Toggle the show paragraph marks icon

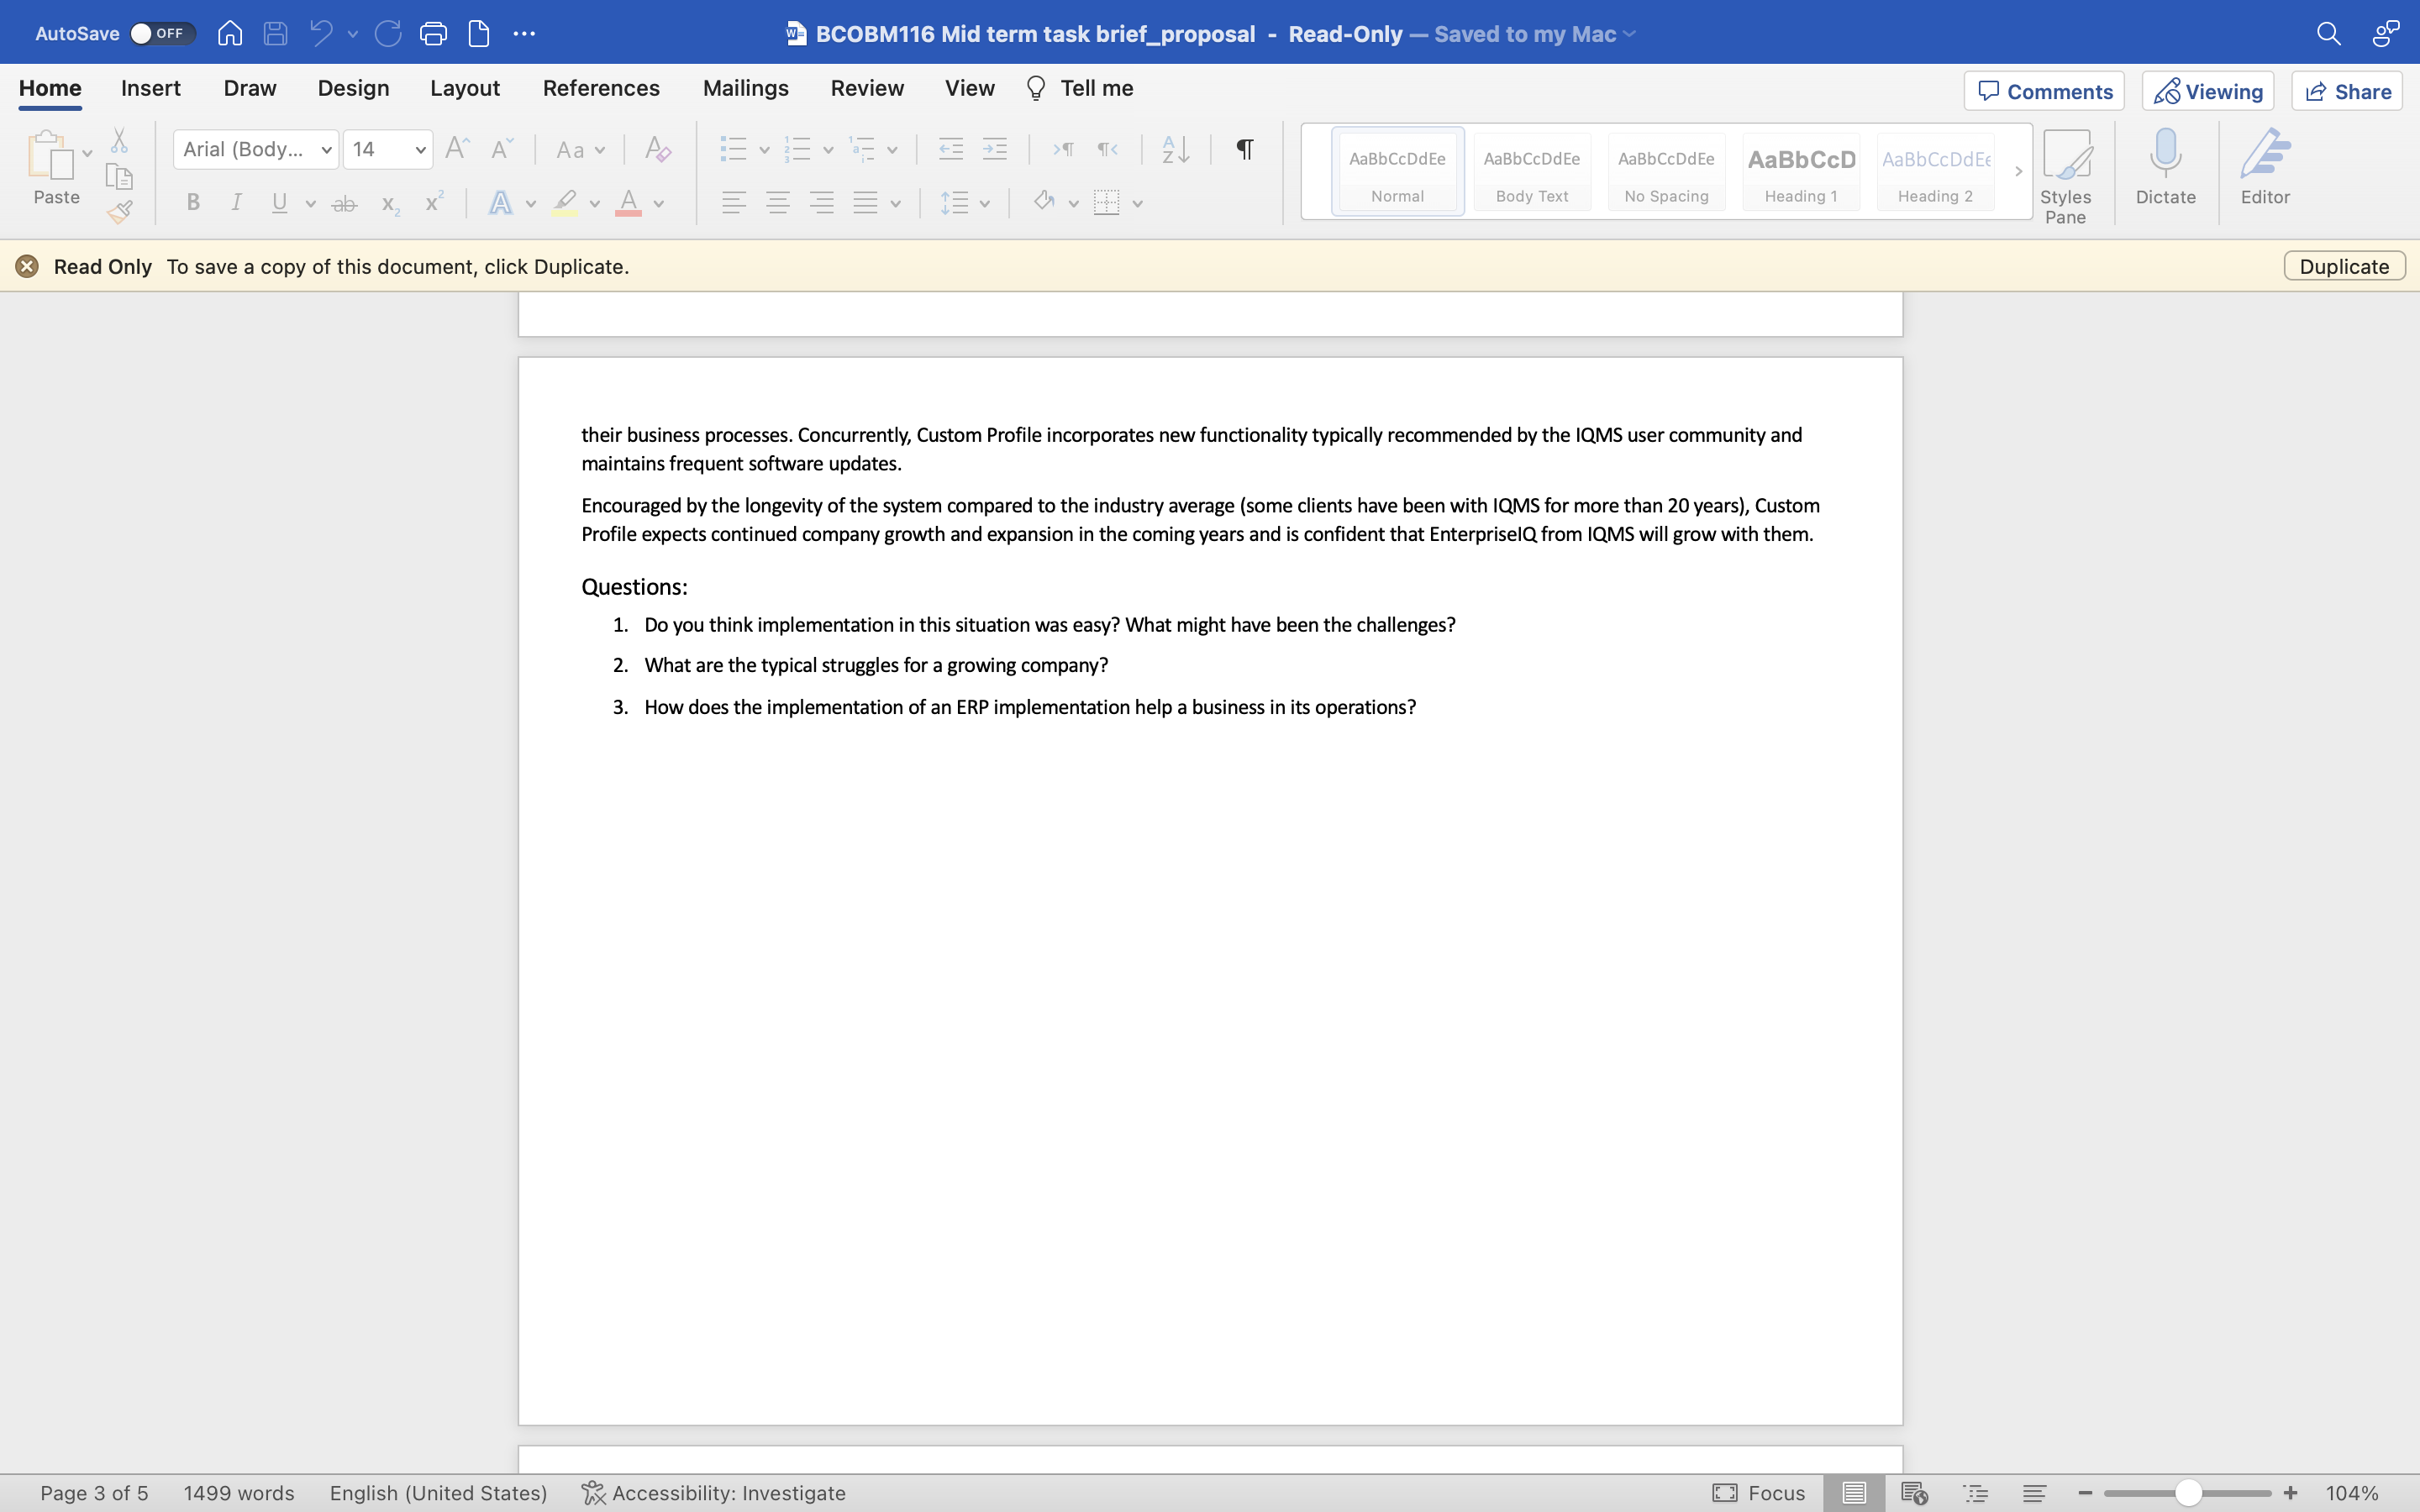[1244, 149]
